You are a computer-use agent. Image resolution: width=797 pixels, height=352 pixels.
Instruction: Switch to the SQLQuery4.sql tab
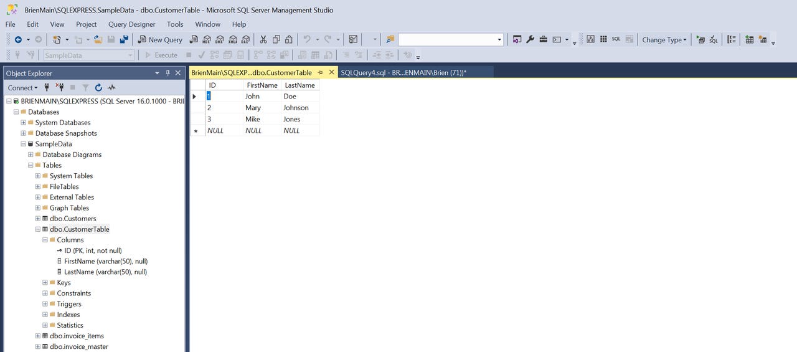click(403, 73)
